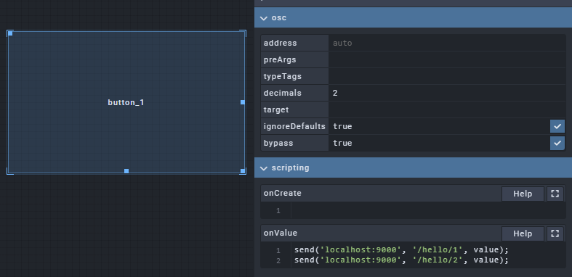Click the preArgs property label
This screenshot has width=572, height=277.
coord(280,59)
